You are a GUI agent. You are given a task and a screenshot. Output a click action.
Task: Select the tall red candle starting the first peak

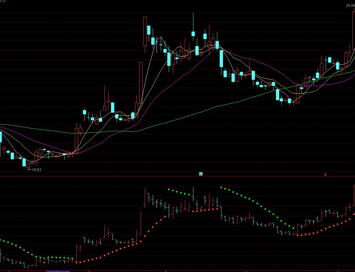[x=145, y=31]
